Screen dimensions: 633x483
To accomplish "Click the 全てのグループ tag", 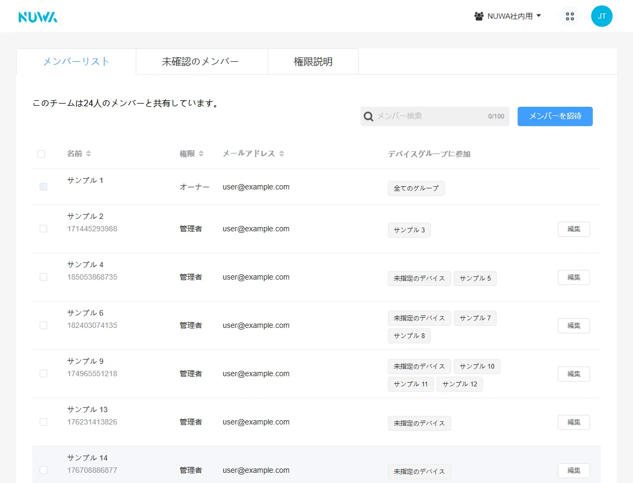I will pyautogui.click(x=416, y=188).
